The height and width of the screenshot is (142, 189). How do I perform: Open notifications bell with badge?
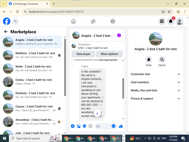(171, 21)
